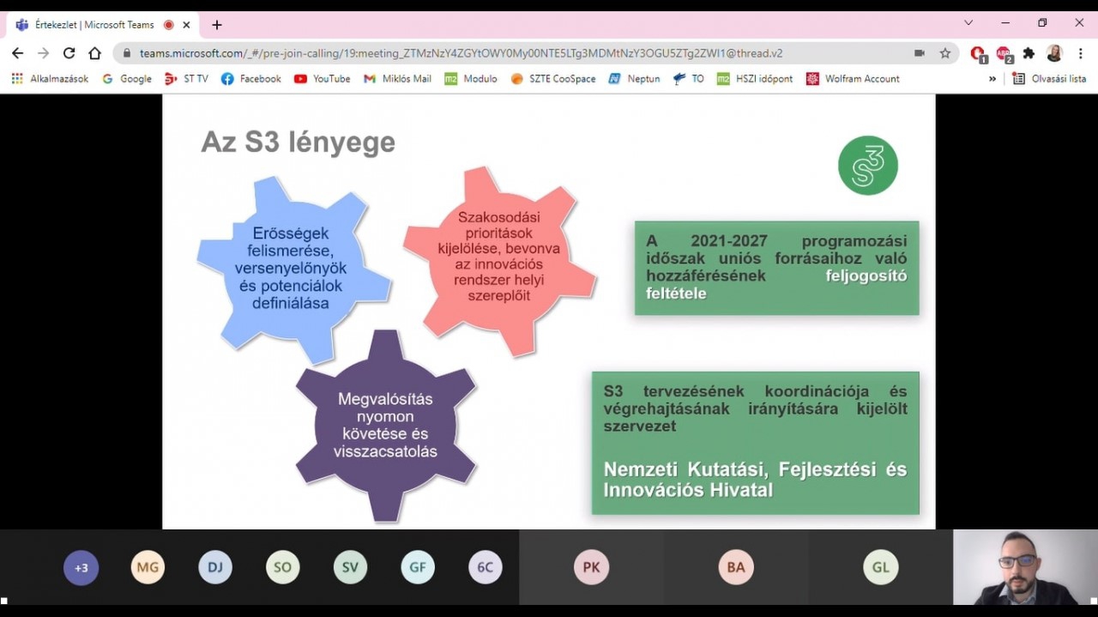Reload the Teams page
This screenshot has height=617, width=1098.
click(x=69, y=53)
